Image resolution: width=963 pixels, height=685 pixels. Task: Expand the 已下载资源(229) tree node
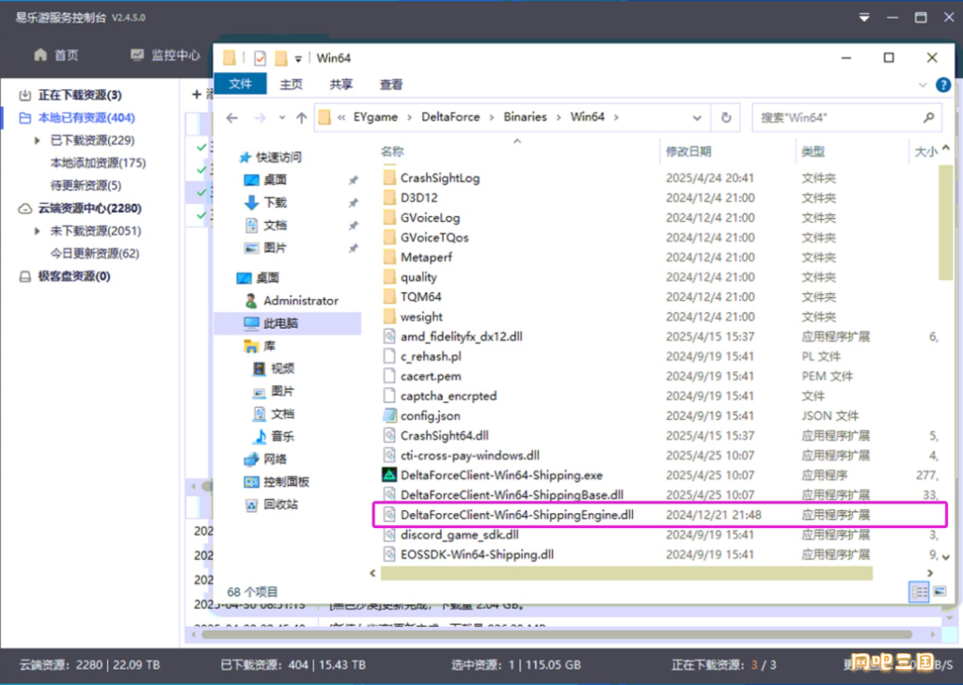pos(37,141)
